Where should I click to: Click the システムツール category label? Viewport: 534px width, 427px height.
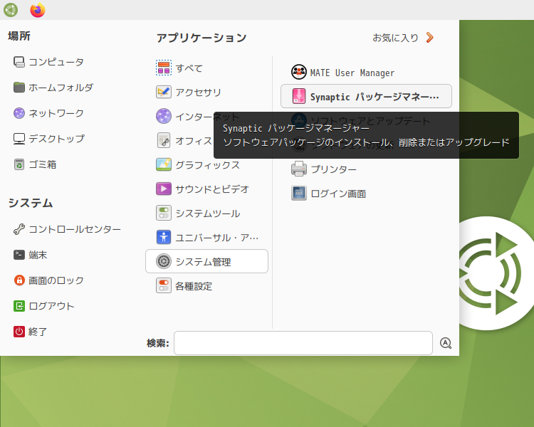(208, 213)
